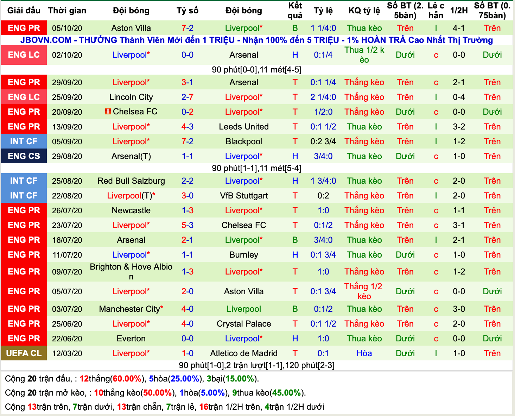Click the date 13/09/20

click(x=67, y=127)
